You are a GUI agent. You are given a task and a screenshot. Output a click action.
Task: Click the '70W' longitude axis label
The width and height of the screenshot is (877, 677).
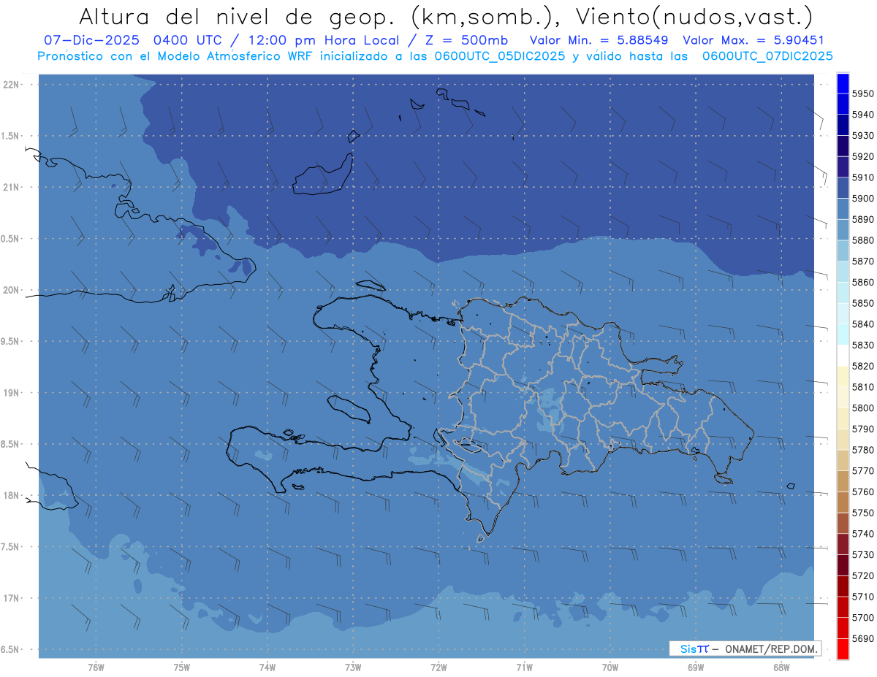(610, 668)
